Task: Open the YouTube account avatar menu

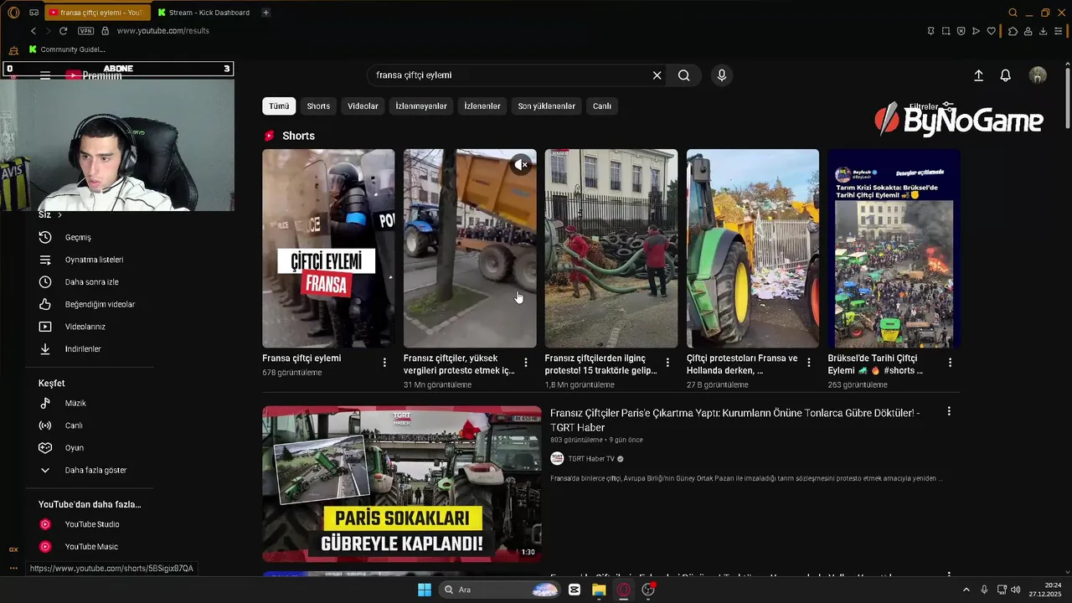Action: tap(1038, 75)
